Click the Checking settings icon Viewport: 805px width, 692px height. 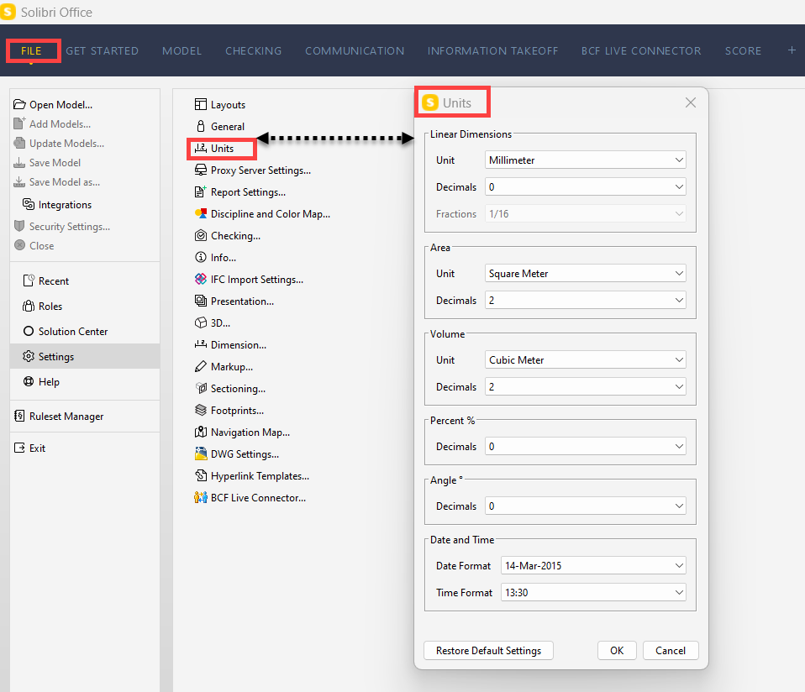[x=200, y=235]
